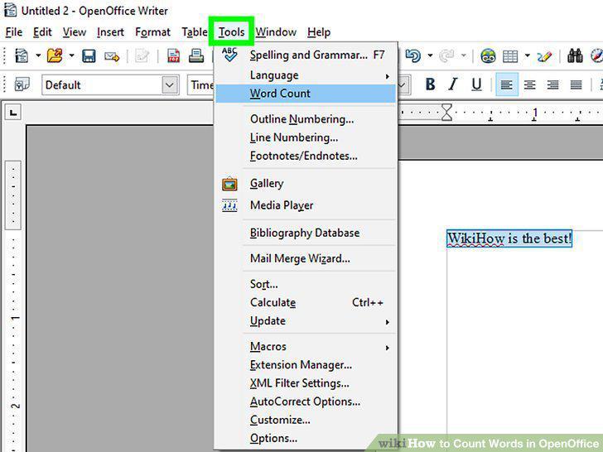Open the Gallery icon in Tools menu
The width and height of the screenshot is (603, 452).
coord(229,184)
